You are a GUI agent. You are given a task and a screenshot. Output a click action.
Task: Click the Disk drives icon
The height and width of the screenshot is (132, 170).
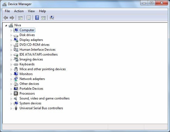coord(16,36)
